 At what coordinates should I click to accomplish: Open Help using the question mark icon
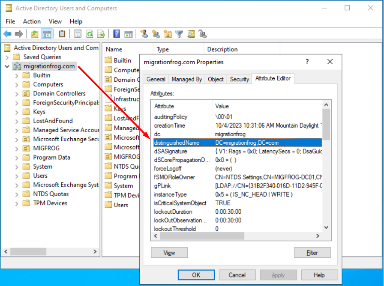point(116,34)
